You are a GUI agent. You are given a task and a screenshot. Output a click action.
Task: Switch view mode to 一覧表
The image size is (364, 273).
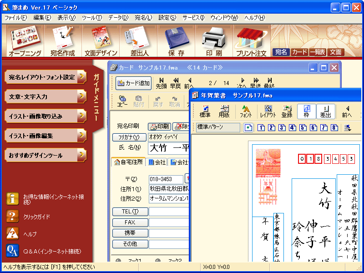(318, 52)
